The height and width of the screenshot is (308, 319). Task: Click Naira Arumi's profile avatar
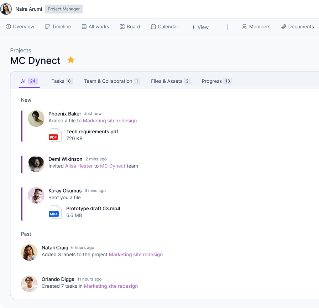6,9
